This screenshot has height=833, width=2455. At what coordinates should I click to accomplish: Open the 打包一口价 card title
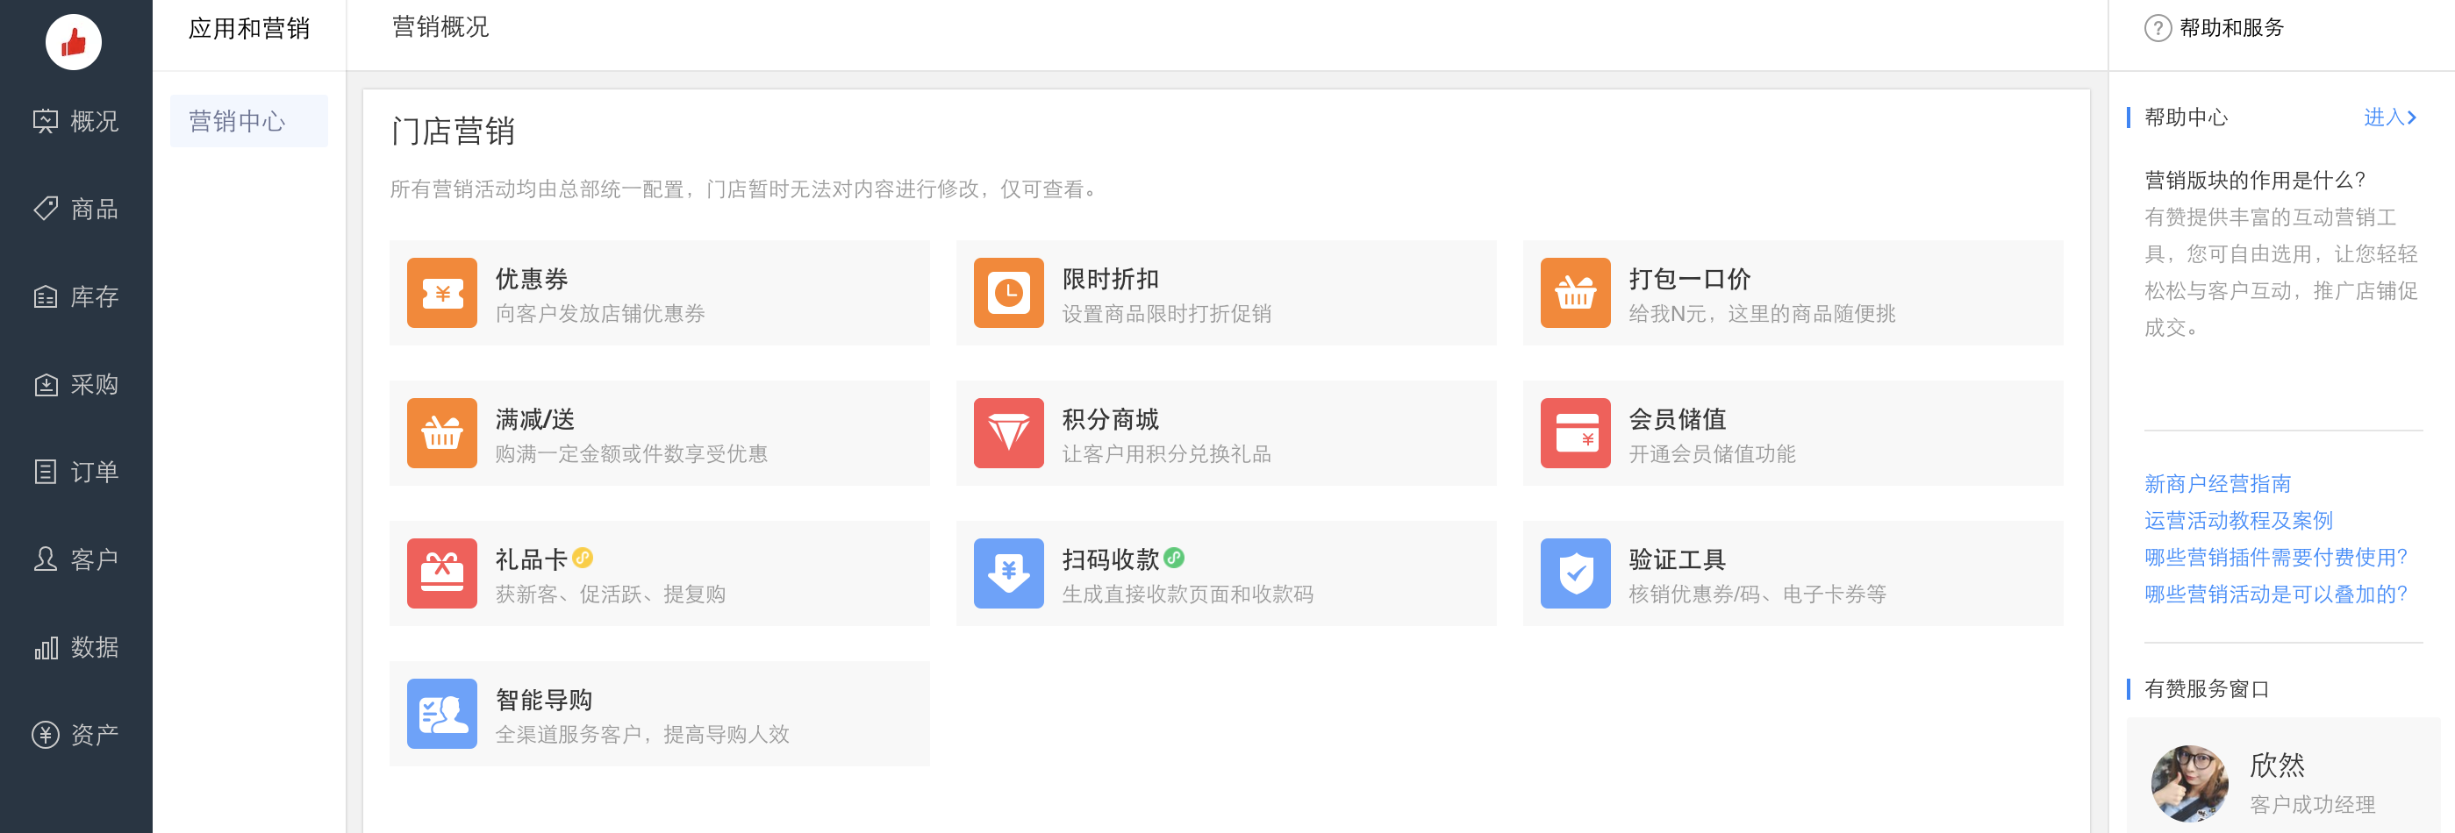[x=1690, y=279]
